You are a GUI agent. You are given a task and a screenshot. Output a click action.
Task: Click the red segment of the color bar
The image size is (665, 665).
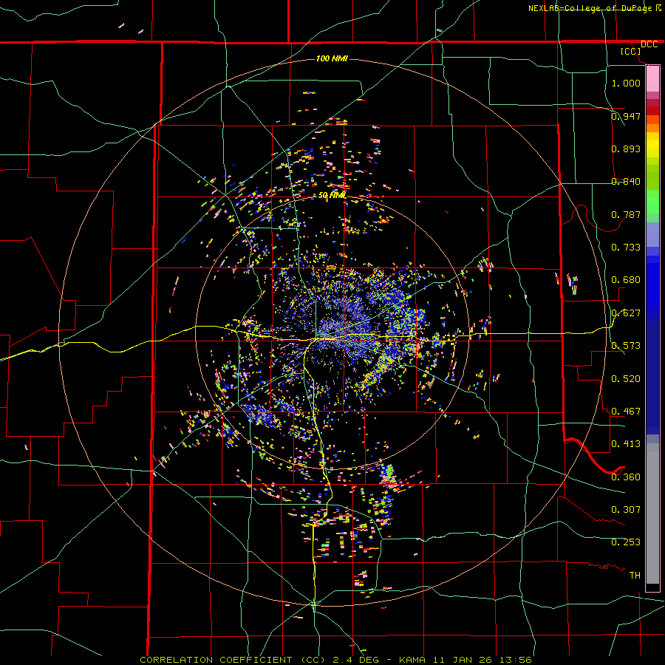(x=652, y=111)
